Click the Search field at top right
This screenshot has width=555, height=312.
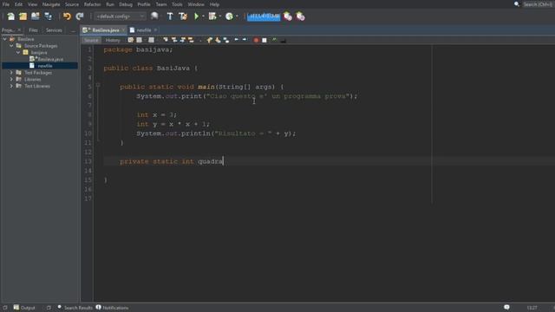538,4
